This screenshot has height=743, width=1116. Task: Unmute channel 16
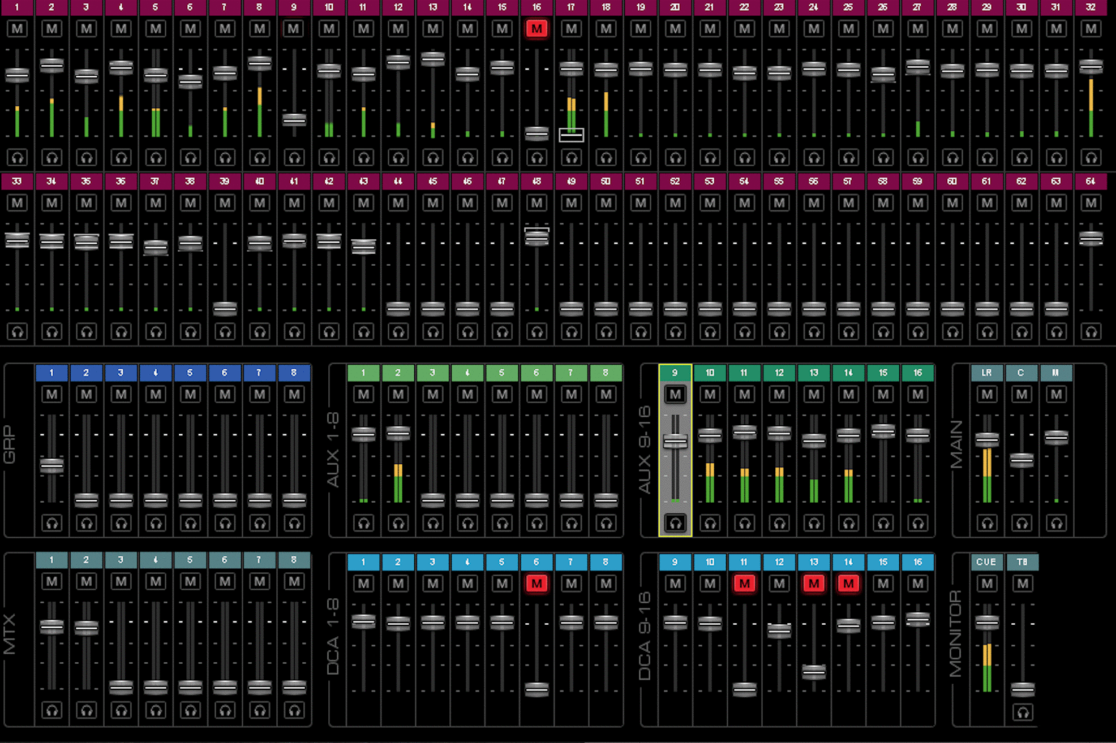(x=536, y=28)
